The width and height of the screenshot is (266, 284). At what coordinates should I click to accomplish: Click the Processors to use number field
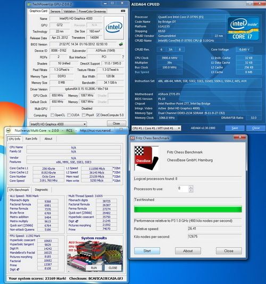point(183,189)
